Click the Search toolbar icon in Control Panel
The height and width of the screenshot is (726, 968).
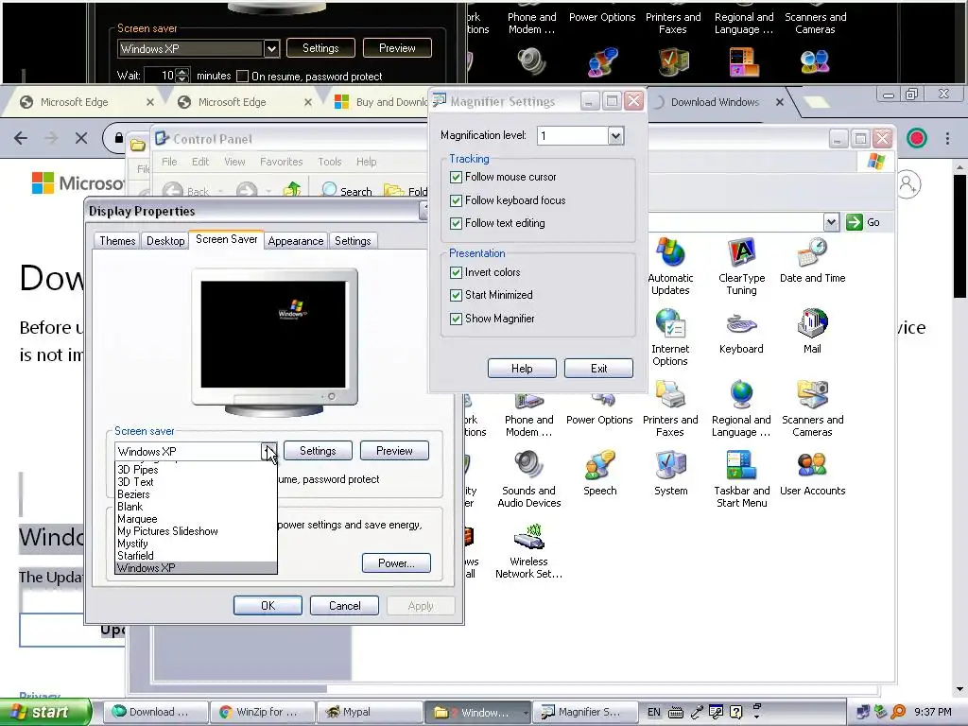pos(347,191)
